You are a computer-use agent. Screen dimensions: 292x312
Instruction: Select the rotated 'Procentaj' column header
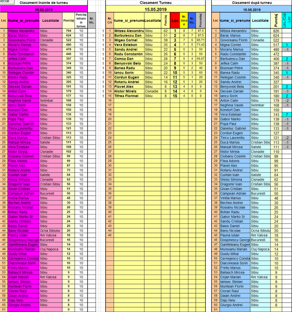201,21
